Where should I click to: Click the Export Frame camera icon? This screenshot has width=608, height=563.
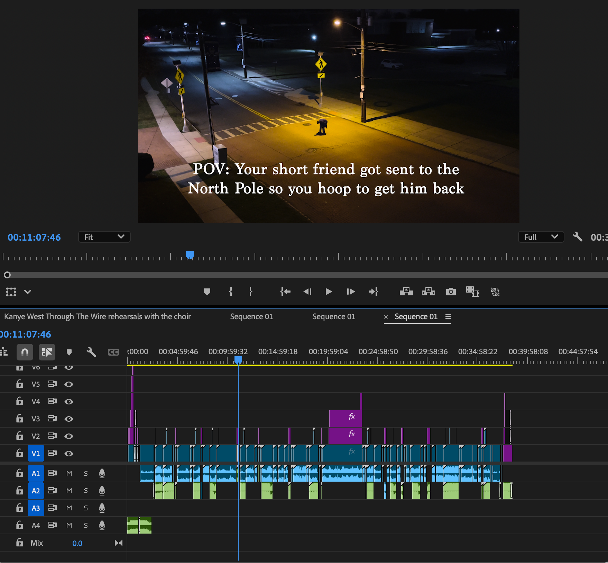coord(451,292)
